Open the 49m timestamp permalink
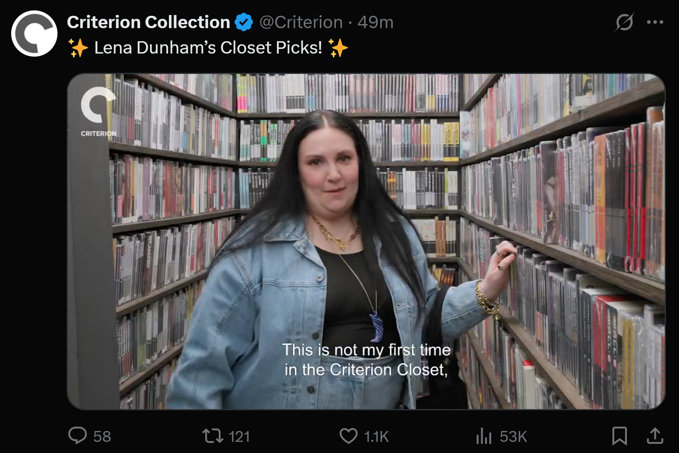The image size is (679, 453). 375,22
